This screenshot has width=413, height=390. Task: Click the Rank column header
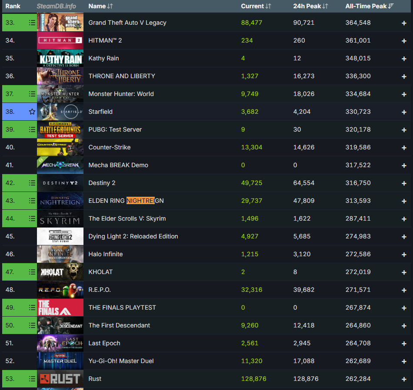click(x=13, y=6)
